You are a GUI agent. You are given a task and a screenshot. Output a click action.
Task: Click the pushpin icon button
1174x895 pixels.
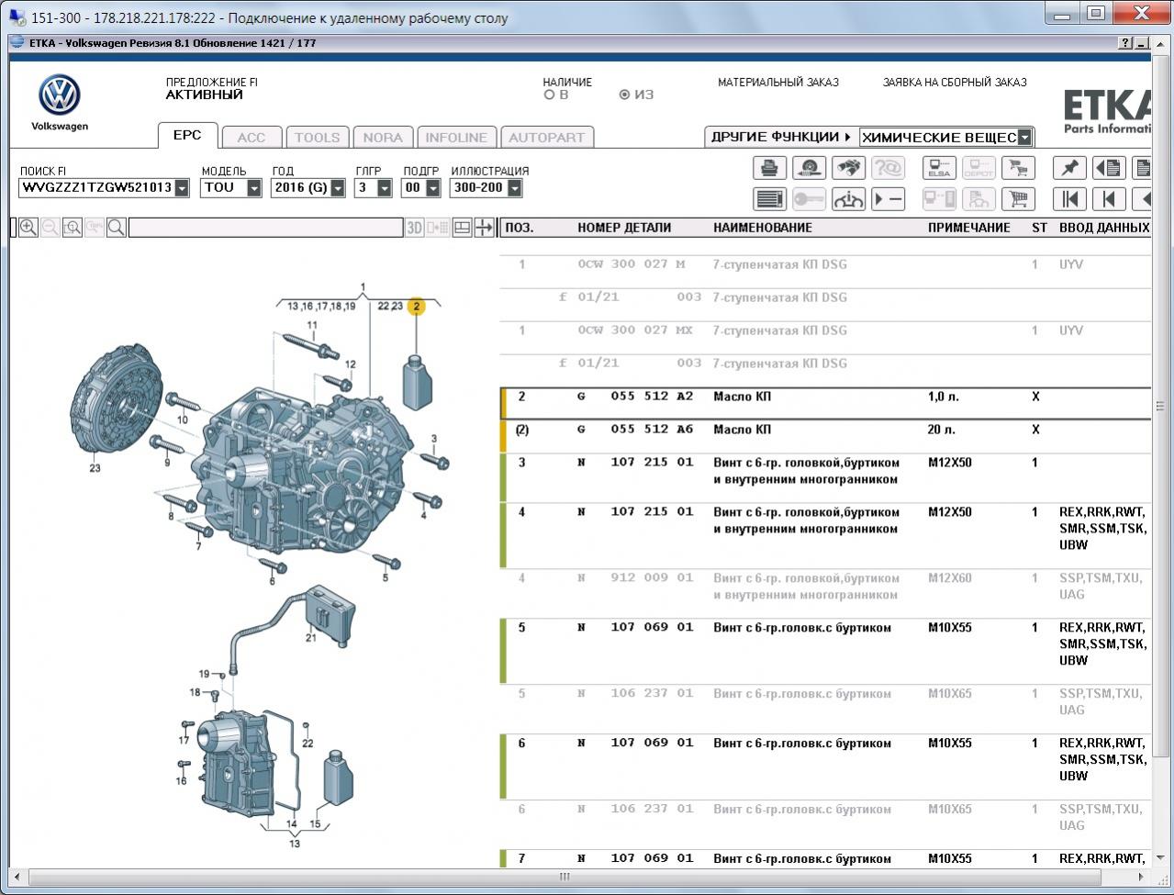[x=1069, y=168]
